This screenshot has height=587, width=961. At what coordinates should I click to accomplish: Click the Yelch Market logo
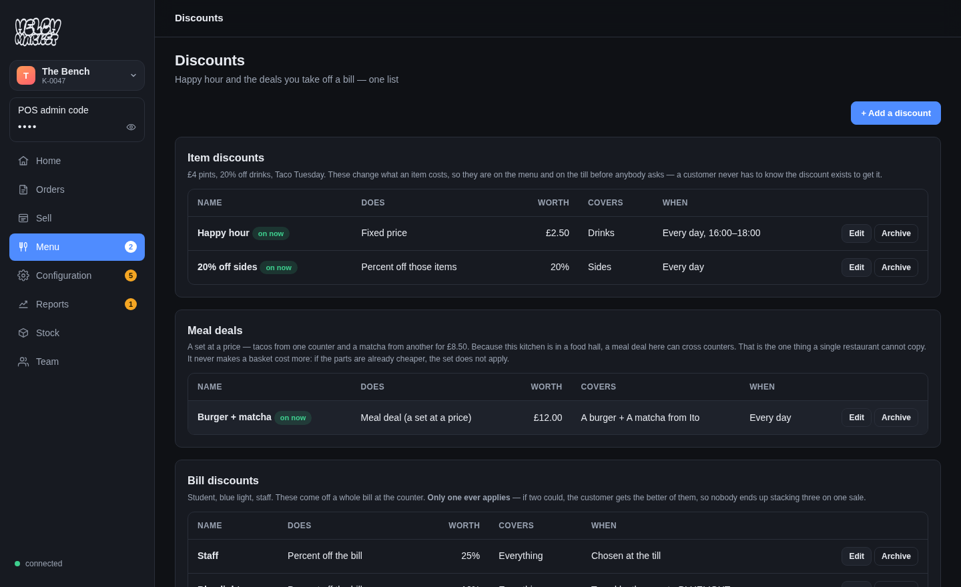(x=38, y=32)
